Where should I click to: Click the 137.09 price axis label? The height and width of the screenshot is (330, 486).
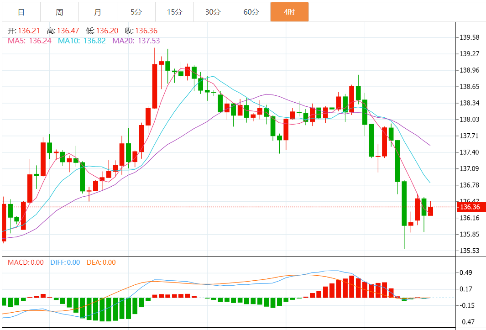(470, 169)
